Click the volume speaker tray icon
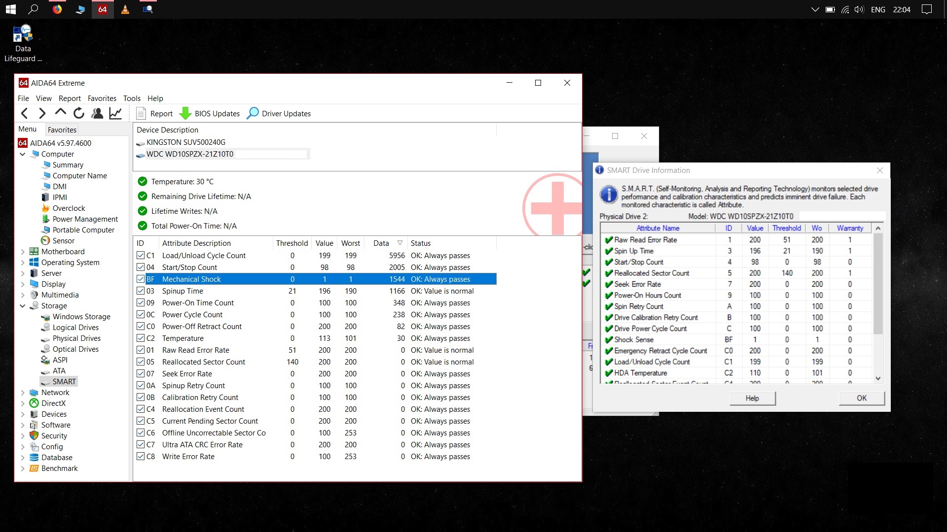 (x=859, y=9)
